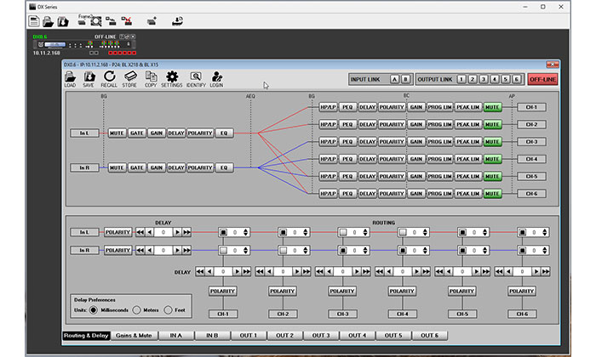596x357 pixels.
Task: Click the COPY icon
Action: coord(151,76)
